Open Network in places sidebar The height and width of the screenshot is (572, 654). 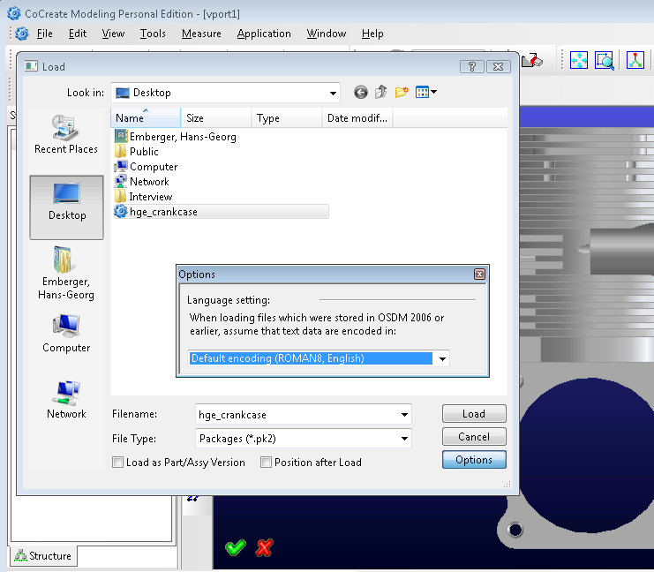pos(66,400)
